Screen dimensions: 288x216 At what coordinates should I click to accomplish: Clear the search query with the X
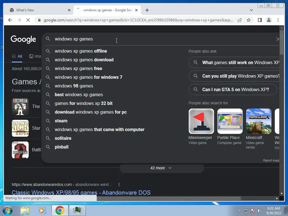(x=278, y=39)
